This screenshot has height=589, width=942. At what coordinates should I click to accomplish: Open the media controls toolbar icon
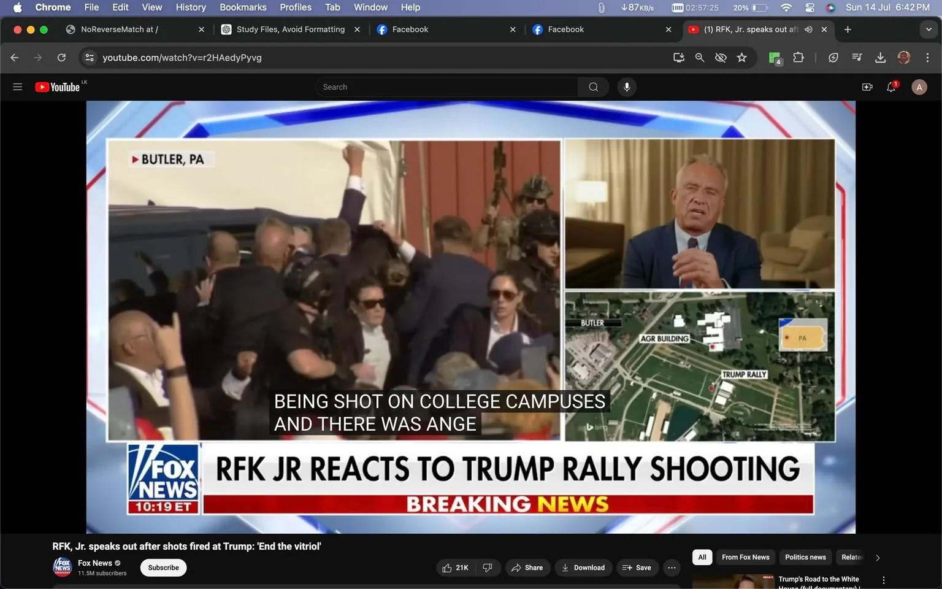pos(857,58)
